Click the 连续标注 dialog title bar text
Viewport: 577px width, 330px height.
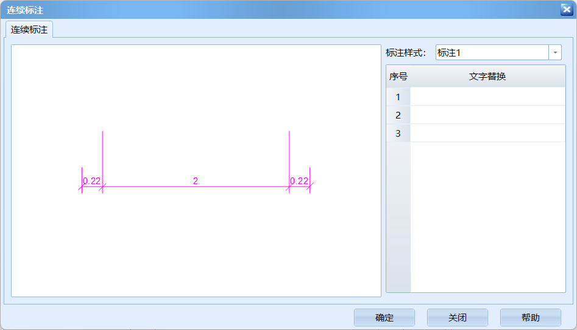pos(25,10)
